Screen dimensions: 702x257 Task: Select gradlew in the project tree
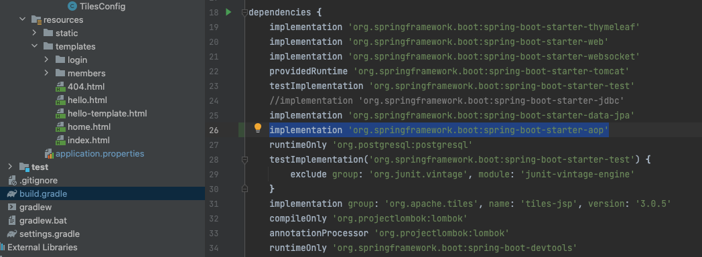[x=36, y=207]
